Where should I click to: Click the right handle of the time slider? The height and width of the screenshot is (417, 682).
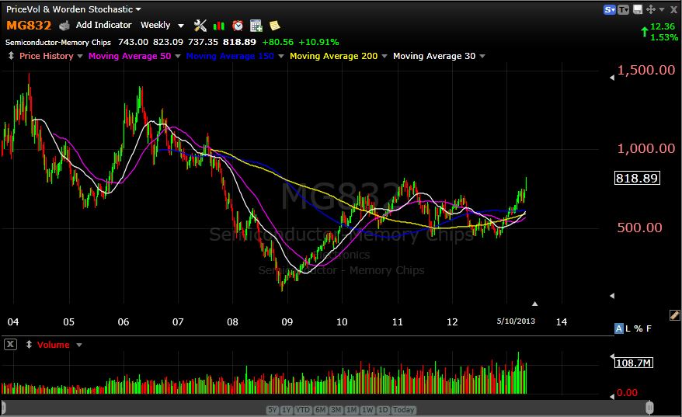pyautogui.click(x=649, y=408)
